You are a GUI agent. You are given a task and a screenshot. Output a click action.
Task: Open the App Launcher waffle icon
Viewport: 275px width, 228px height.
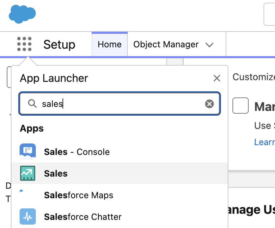coord(24,44)
